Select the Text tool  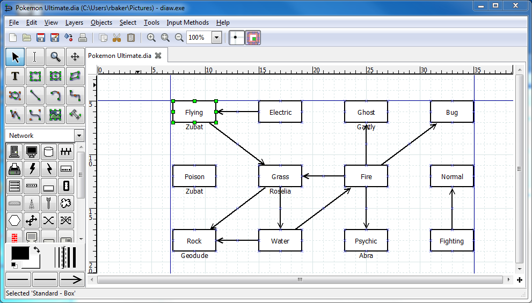click(15, 76)
